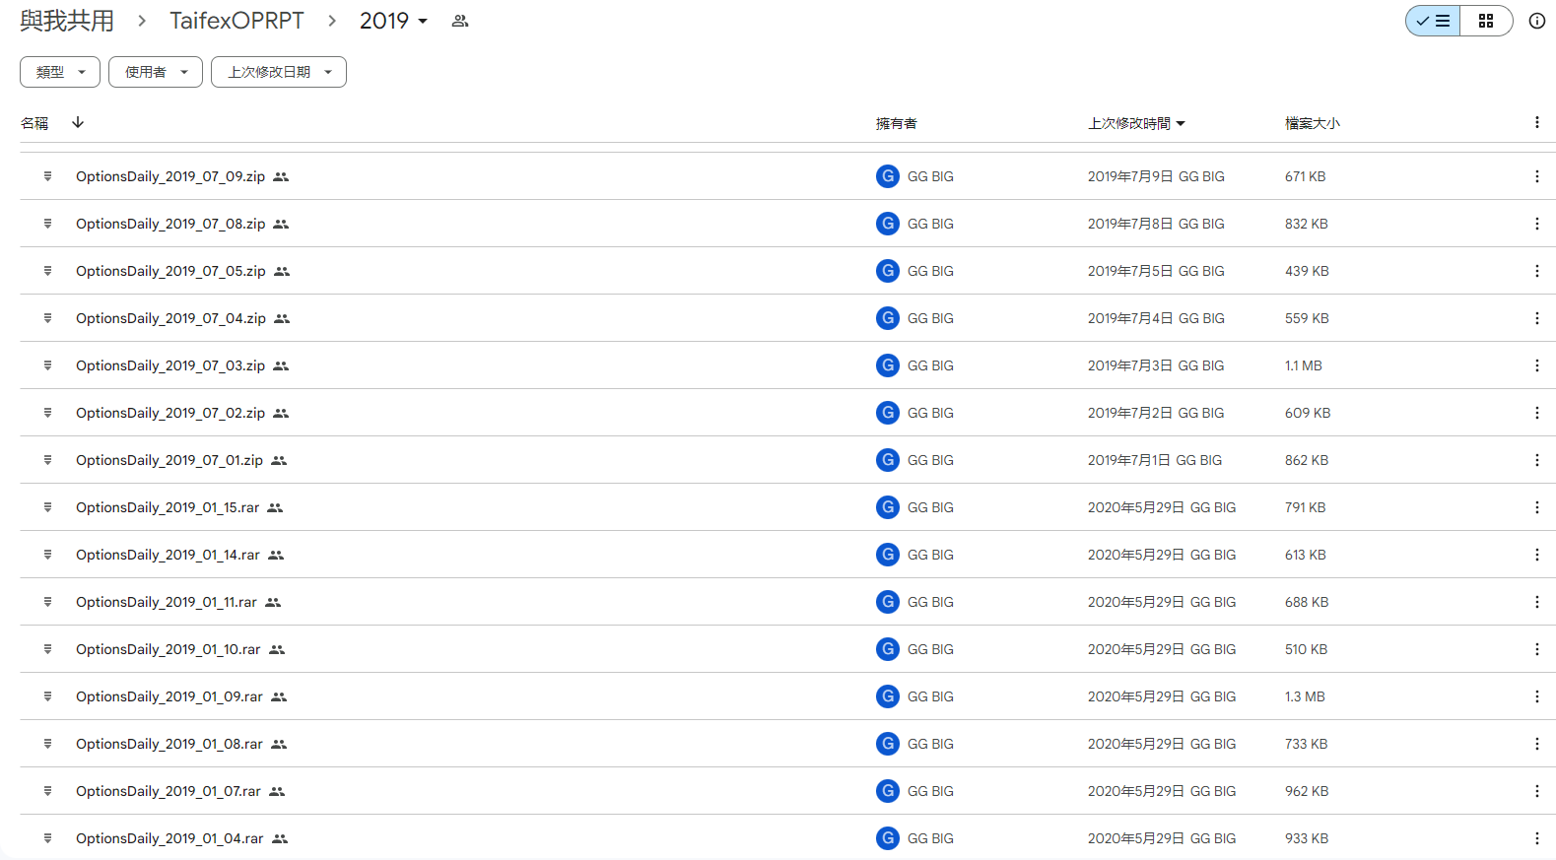Viewport: 1556px width, 860px height.
Task: Click GG BIG avatar in OptionsDaily_2019_07_05.zip row
Action: click(888, 271)
